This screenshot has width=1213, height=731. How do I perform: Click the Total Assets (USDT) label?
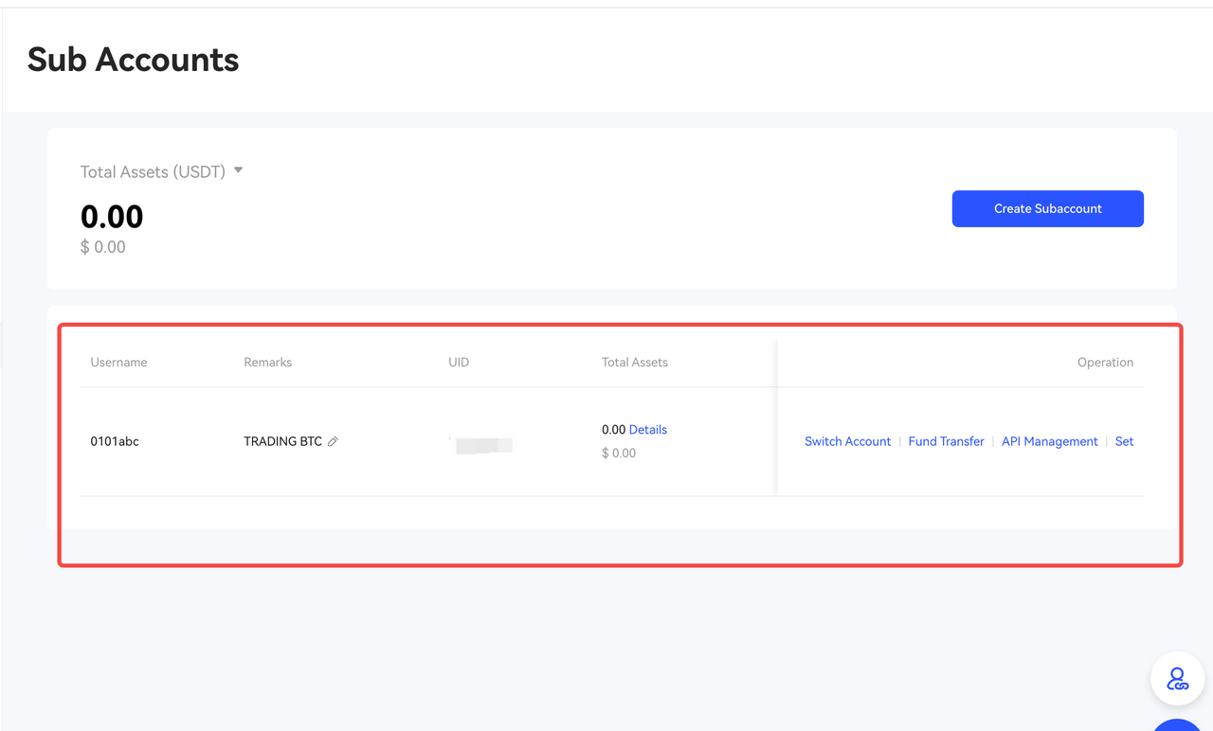[153, 172]
